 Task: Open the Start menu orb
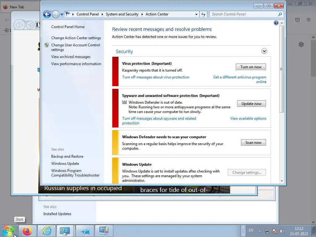click(x=8, y=231)
